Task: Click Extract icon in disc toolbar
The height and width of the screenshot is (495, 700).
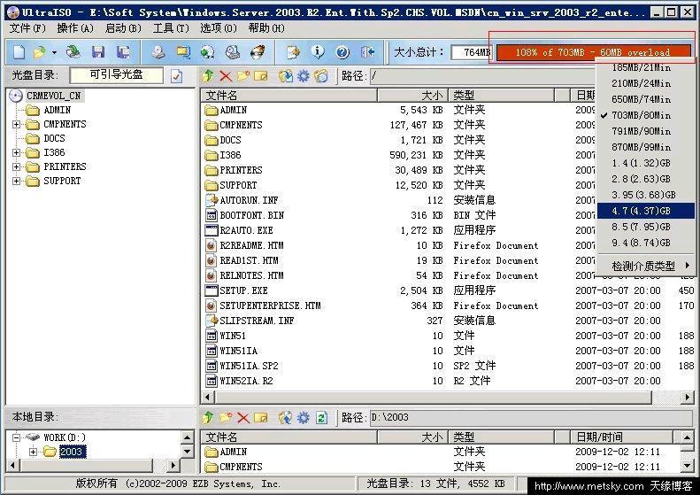Action: 286,76
